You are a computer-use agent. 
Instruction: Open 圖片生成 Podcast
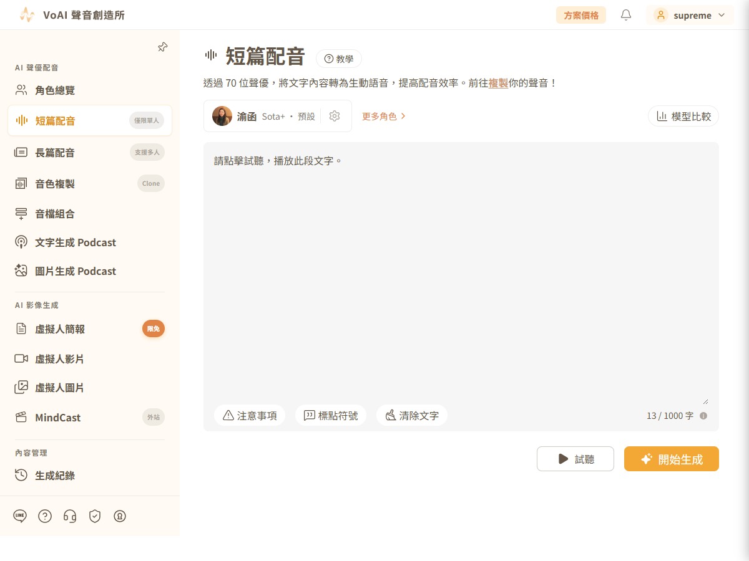coord(90,271)
